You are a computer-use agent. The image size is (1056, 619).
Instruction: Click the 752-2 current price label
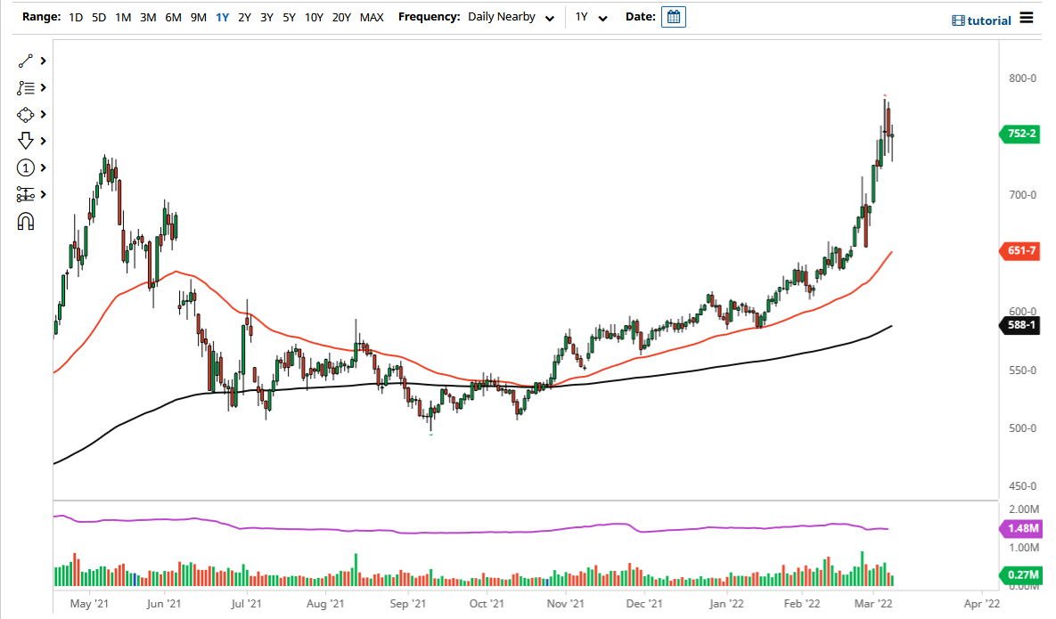click(1019, 134)
